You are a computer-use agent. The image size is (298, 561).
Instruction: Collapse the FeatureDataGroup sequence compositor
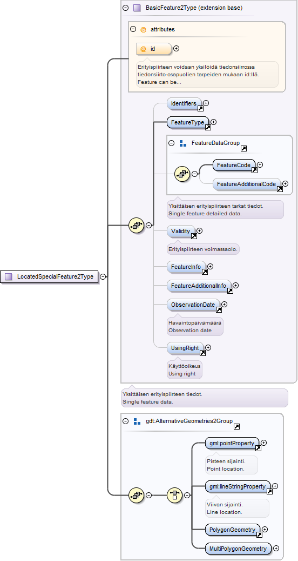click(194, 174)
